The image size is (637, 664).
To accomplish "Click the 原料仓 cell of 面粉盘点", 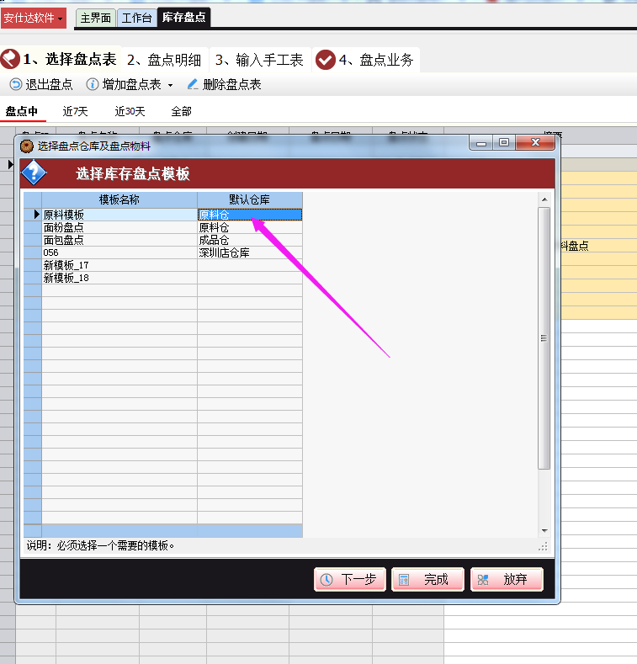I will (x=250, y=227).
